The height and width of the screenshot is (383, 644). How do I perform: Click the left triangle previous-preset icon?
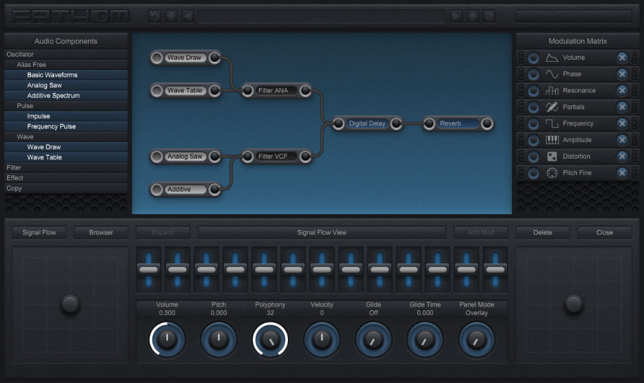point(187,16)
